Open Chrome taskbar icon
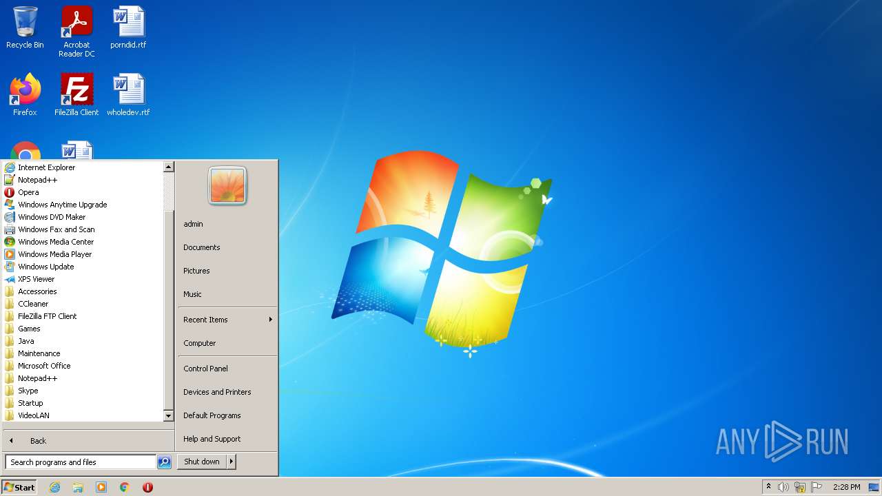The height and width of the screenshot is (496, 882). (125, 487)
